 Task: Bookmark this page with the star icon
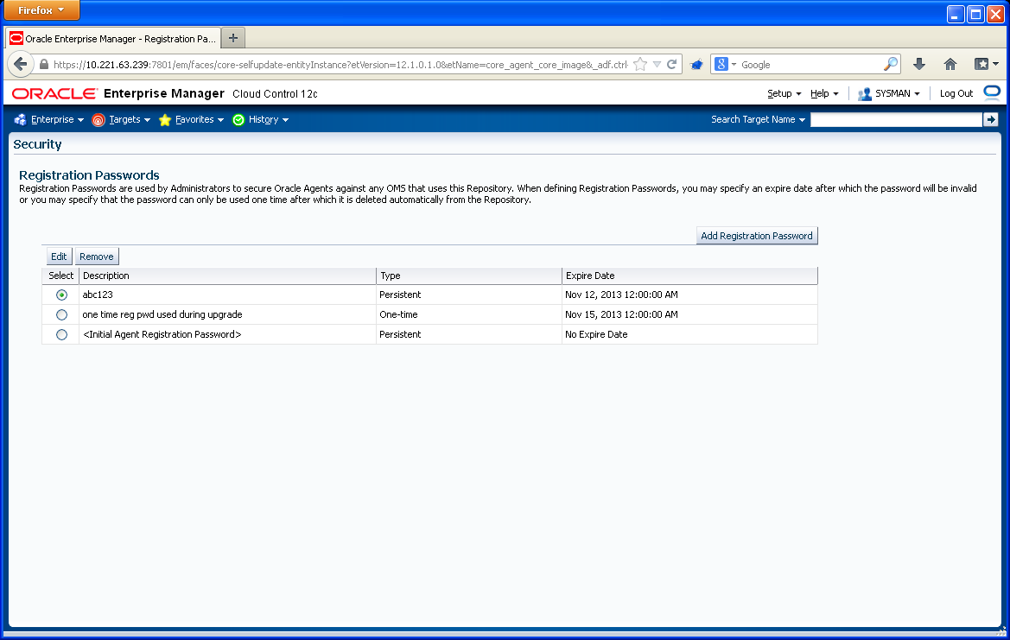[639, 65]
